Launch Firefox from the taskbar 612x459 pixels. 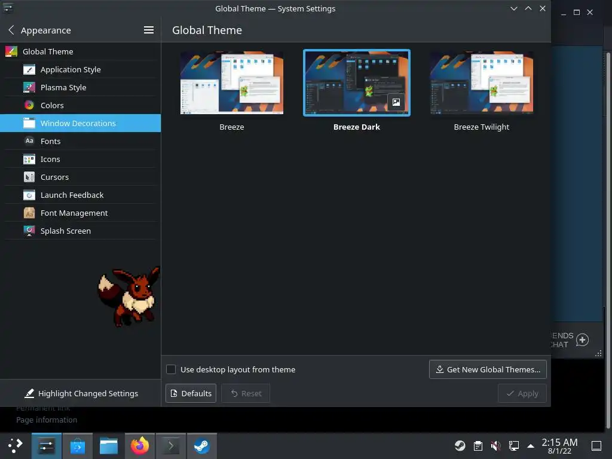(x=140, y=446)
